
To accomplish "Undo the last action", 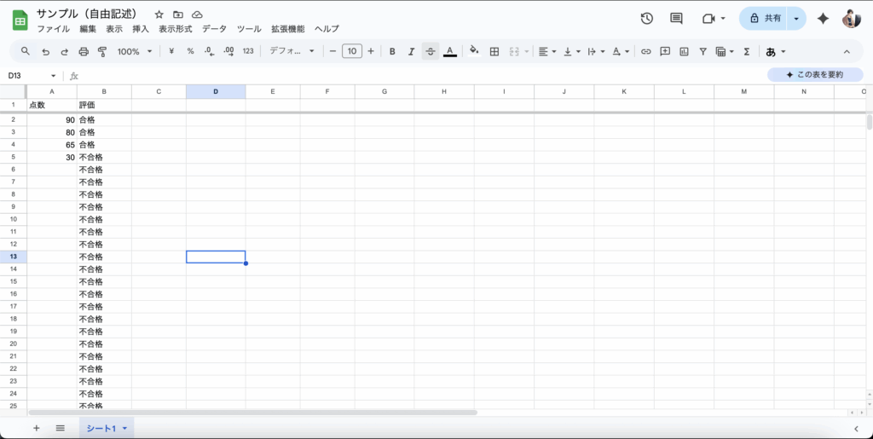I will point(46,52).
